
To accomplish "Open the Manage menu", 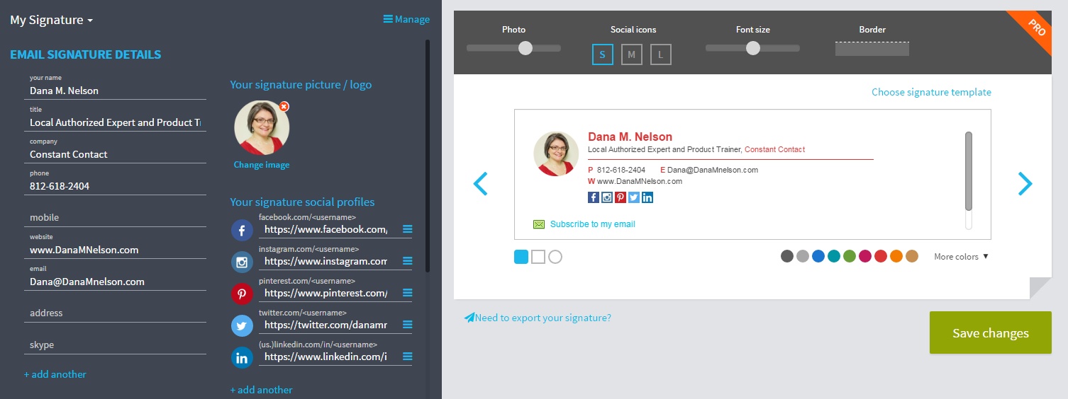I will (x=406, y=19).
